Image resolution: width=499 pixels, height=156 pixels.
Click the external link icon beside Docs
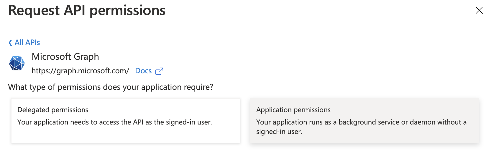pos(159,71)
